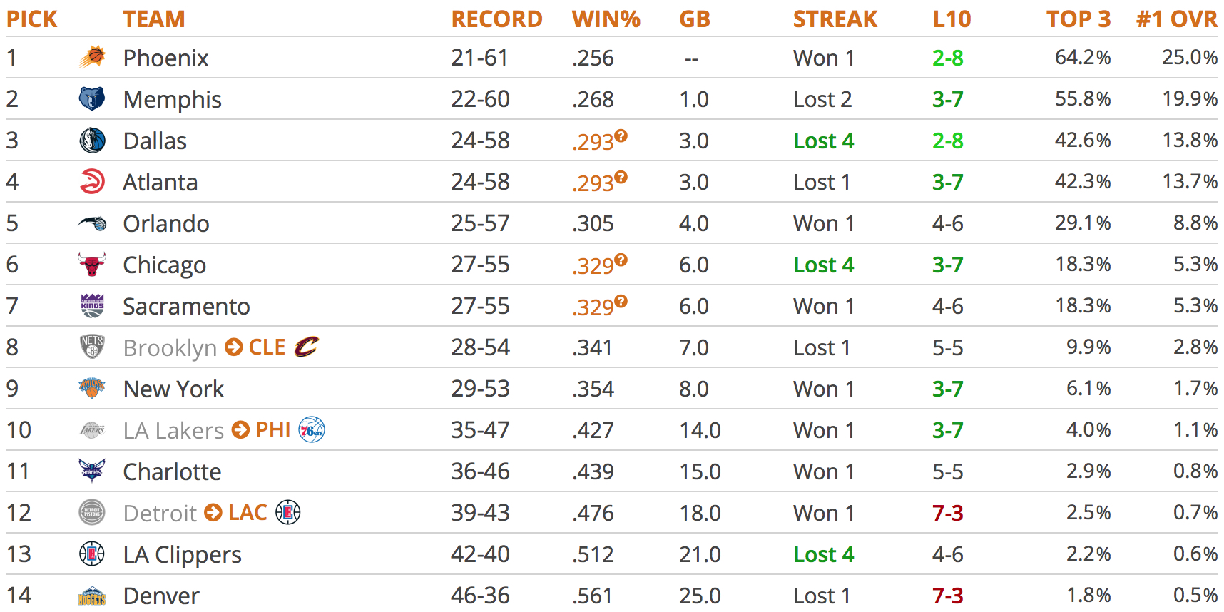Click the Sacramento Kings logo
1224x612 pixels.
[92, 305]
